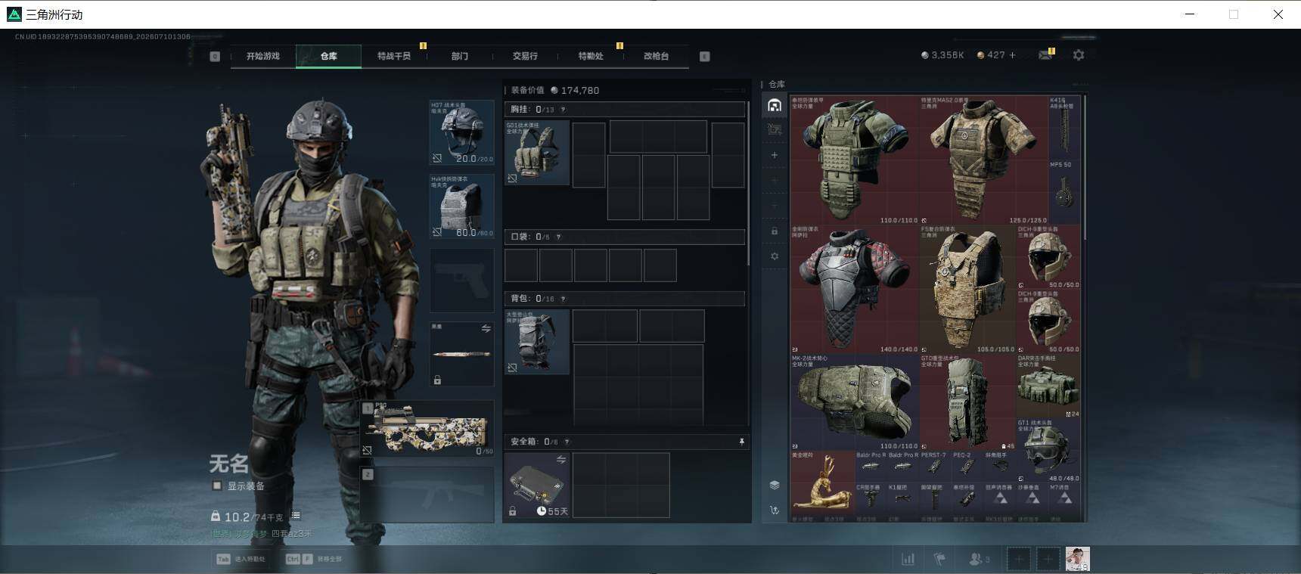Open the mail envelope icon
1301x574 pixels.
pyautogui.click(x=1045, y=55)
